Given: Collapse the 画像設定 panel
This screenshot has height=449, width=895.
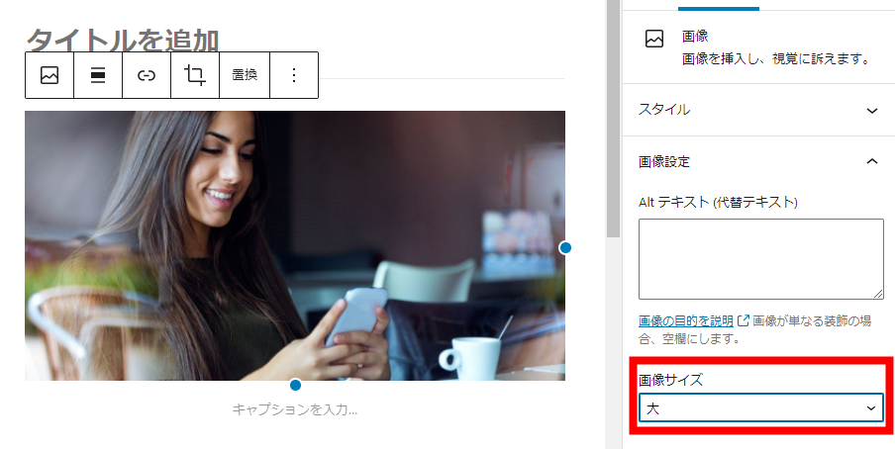Looking at the screenshot, I should [x=758, y=161].
